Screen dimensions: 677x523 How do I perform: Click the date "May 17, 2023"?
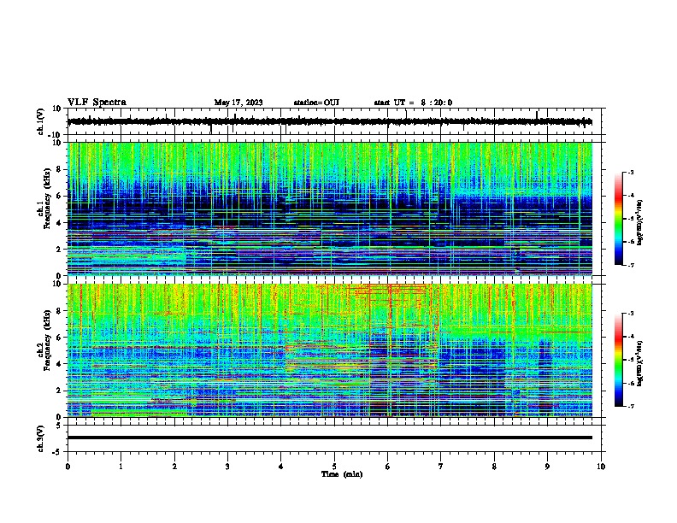(238, 103)
